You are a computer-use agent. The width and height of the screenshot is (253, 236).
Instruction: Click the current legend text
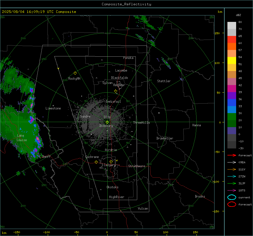coord(244,197)
